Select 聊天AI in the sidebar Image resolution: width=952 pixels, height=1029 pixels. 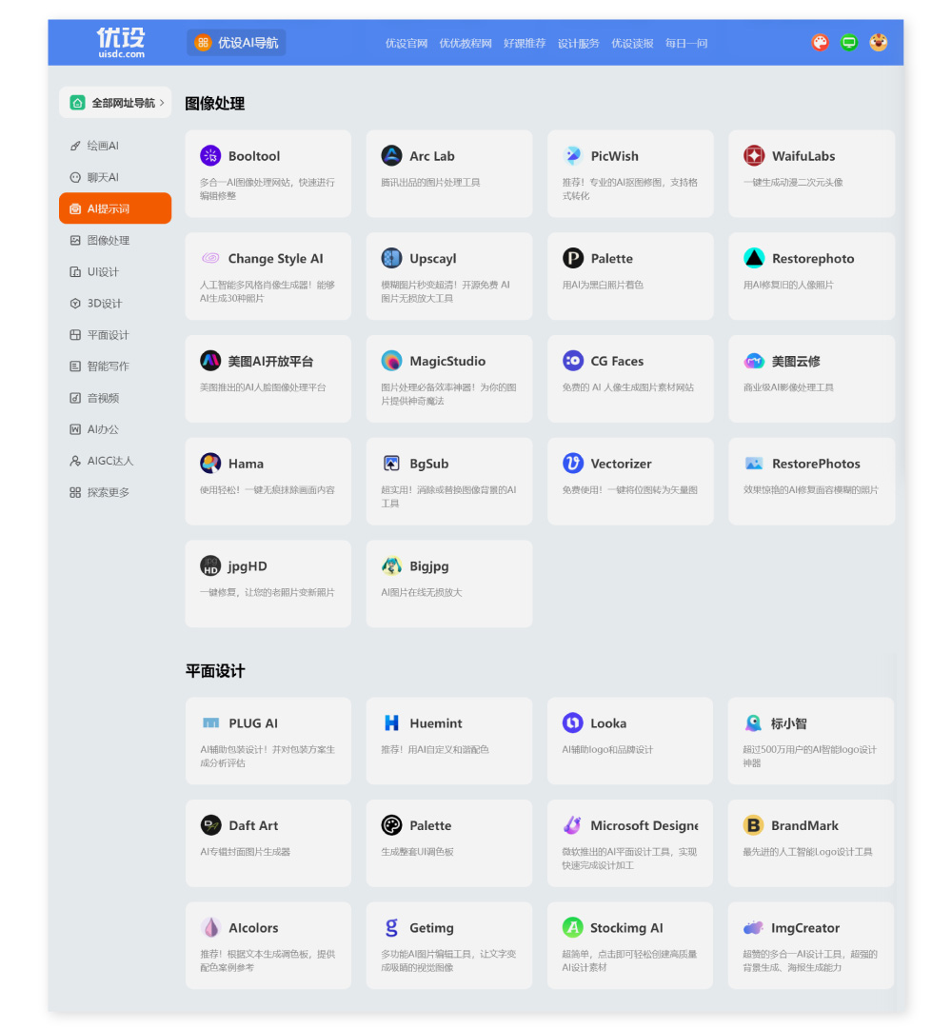(x=115, y=176)
